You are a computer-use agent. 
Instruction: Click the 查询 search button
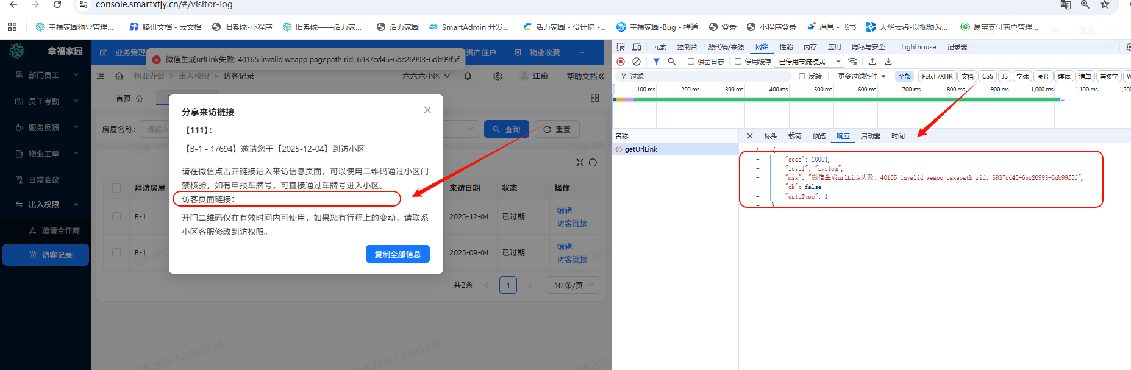pos(507,129)
